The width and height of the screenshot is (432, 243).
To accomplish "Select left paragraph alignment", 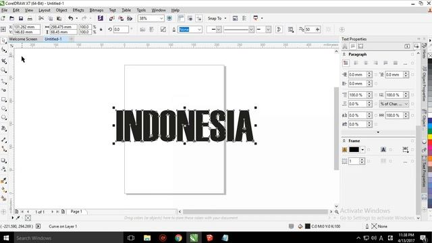I will pos(356,63).
